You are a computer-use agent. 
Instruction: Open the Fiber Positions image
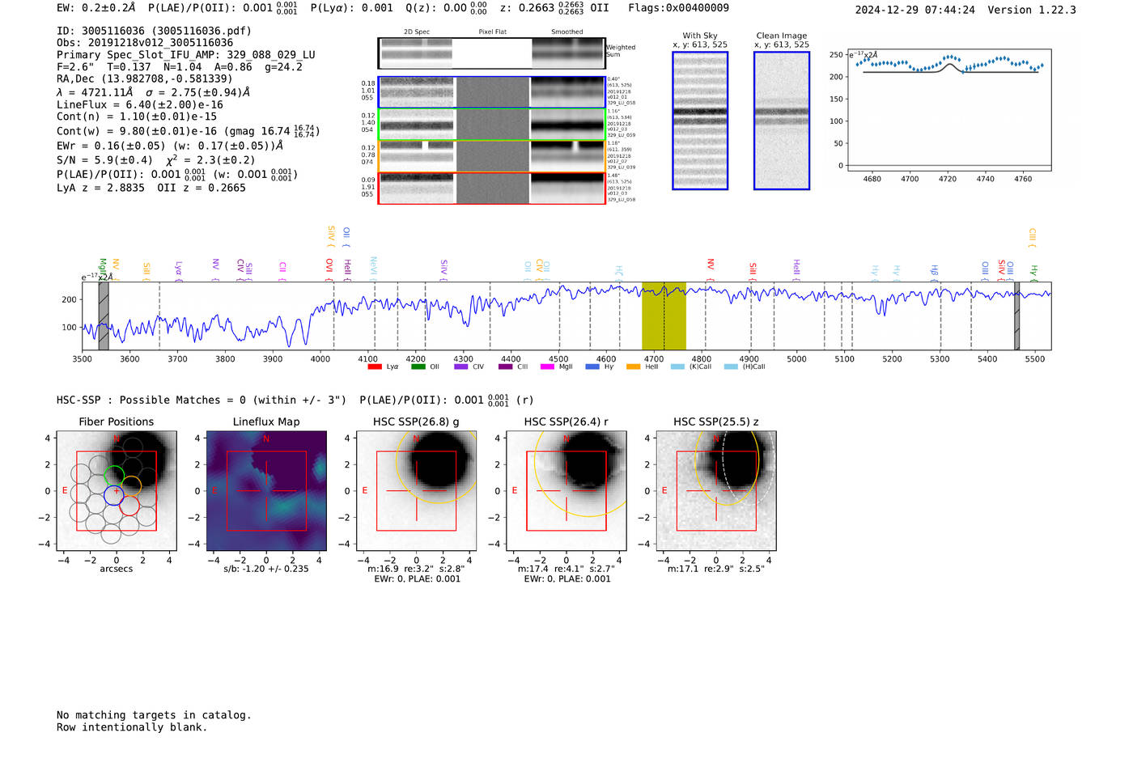[x=116, y=491]
